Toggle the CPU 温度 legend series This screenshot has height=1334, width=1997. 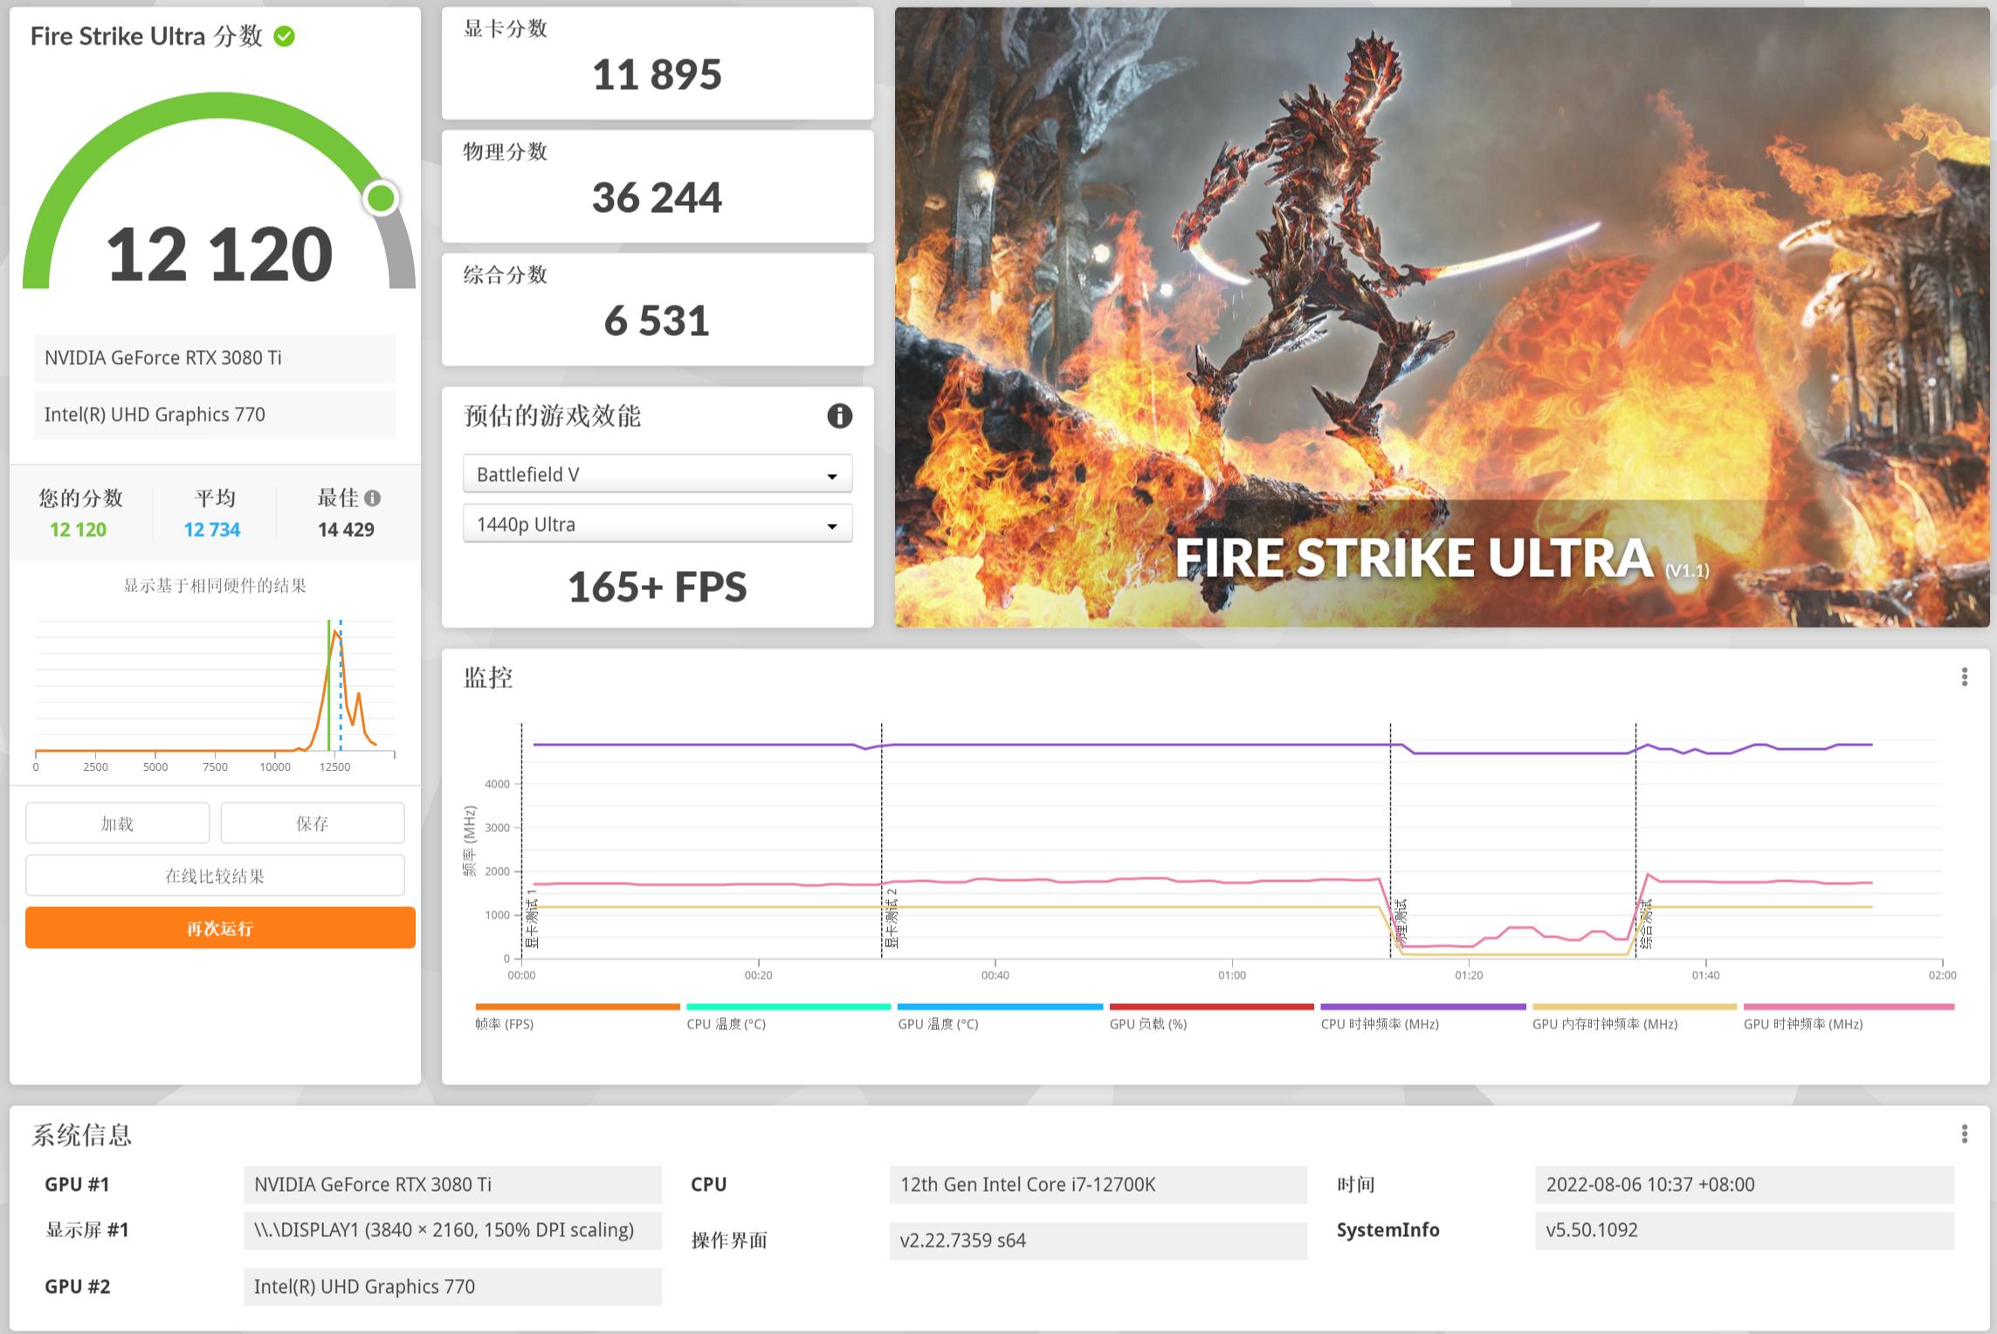[x=726, y=1023]
